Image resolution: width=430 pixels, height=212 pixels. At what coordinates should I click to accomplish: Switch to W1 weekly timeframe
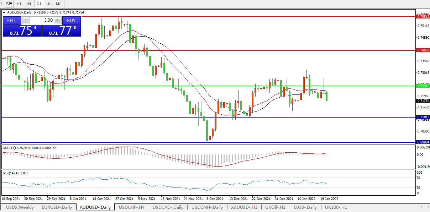point(49,4)
